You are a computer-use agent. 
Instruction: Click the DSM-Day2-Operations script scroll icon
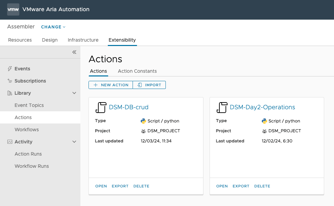222,107
